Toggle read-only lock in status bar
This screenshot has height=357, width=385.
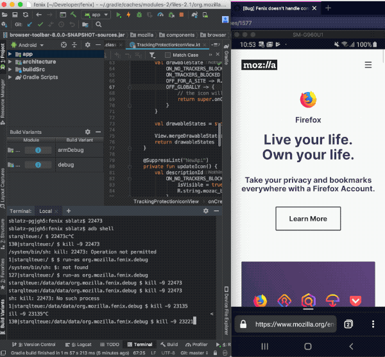pyautogui.click(x=215, y=352)
